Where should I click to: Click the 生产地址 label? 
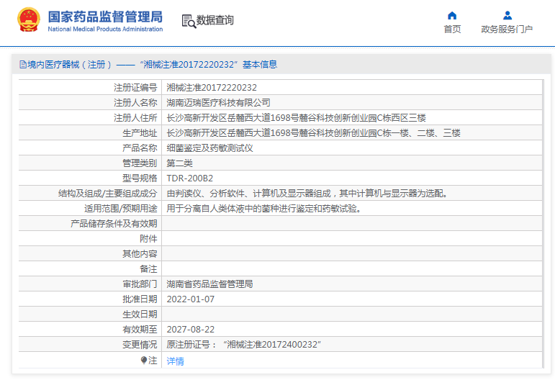tap(140, 133)
